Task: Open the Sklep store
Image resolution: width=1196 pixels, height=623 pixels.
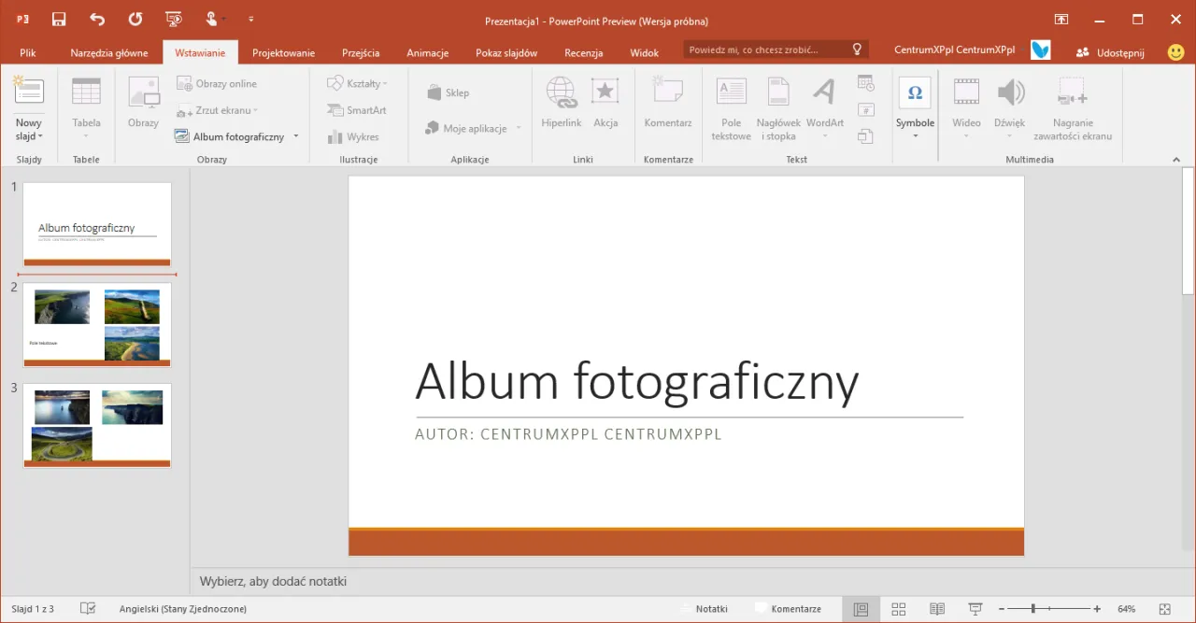Action: pyautogui.click(x=448, y=92)
